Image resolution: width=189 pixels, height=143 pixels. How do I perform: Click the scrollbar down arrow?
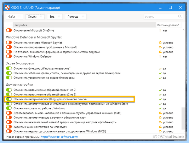click(x=183, y=132)
